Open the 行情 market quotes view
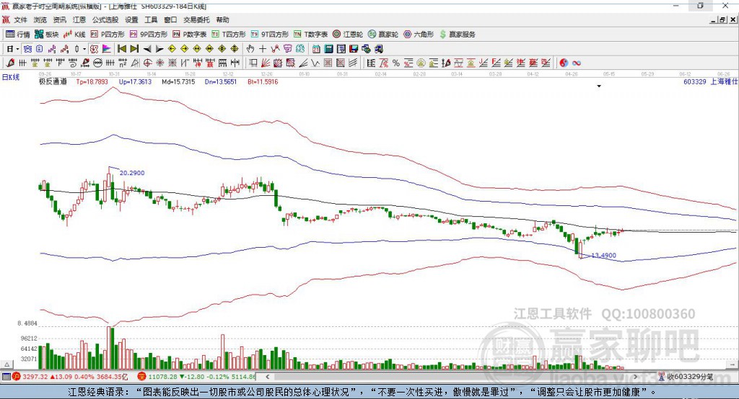 point(17,35)
